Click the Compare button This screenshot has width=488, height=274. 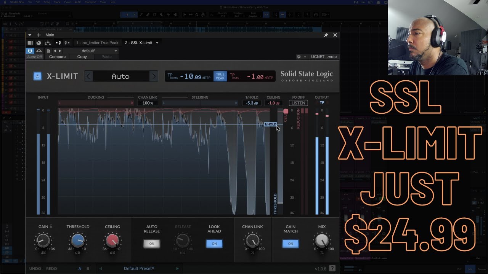tap(57, 57)
